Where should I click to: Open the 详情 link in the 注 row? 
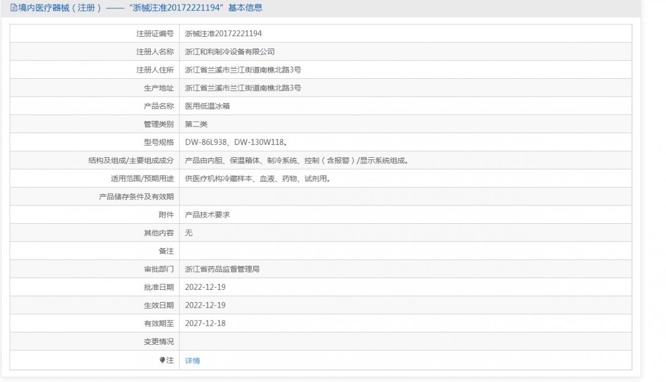click(x=193, y=360)
